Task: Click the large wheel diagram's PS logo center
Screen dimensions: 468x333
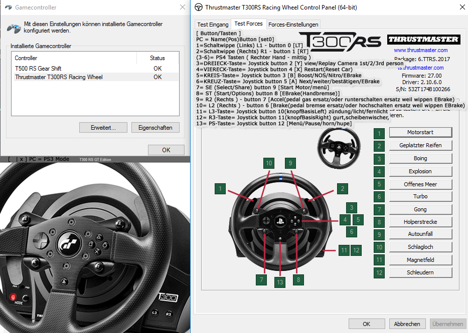Action: pos(280,221)
